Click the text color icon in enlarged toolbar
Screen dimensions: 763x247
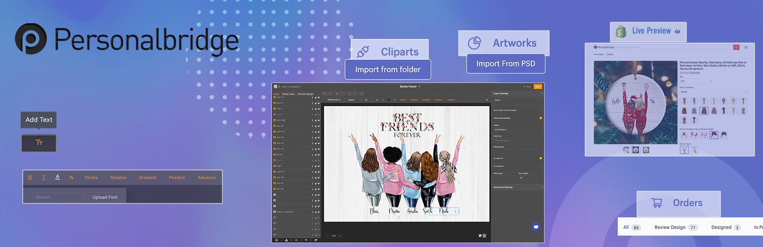point(57,178)
